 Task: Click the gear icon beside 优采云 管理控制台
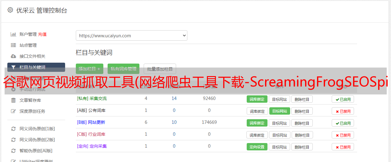pyautogui.click(x=10, y=10)
